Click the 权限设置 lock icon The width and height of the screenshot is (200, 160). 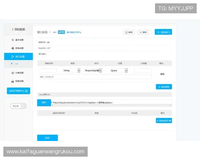tap(12, 81)
